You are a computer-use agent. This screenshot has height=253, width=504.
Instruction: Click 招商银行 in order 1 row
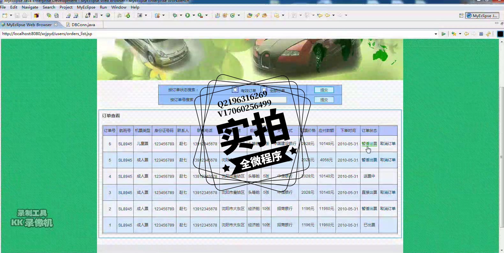click(285, 225)
